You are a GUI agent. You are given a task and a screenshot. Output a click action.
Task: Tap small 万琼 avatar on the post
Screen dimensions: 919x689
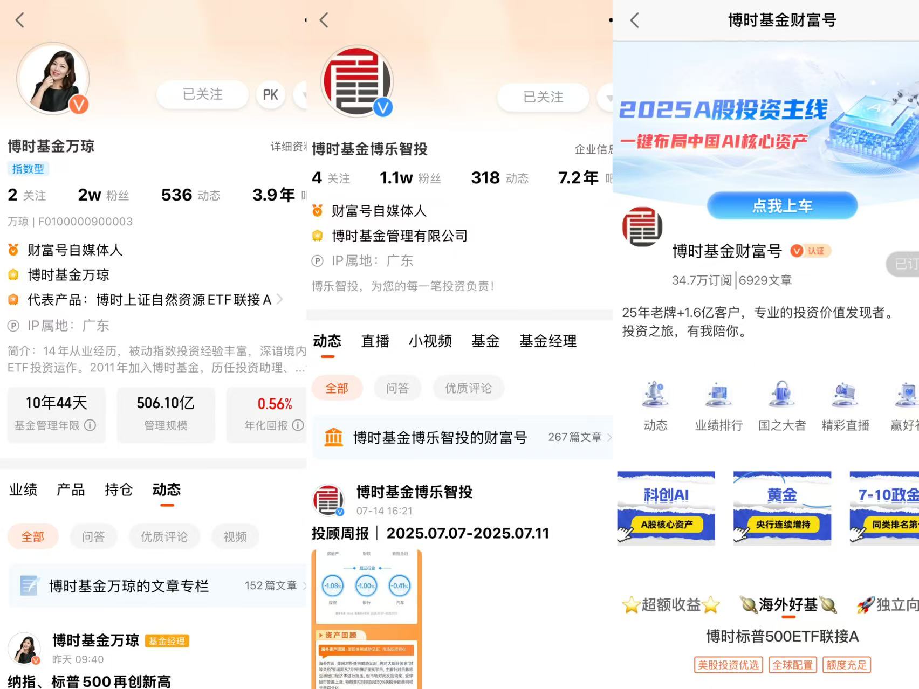[24, 649]
